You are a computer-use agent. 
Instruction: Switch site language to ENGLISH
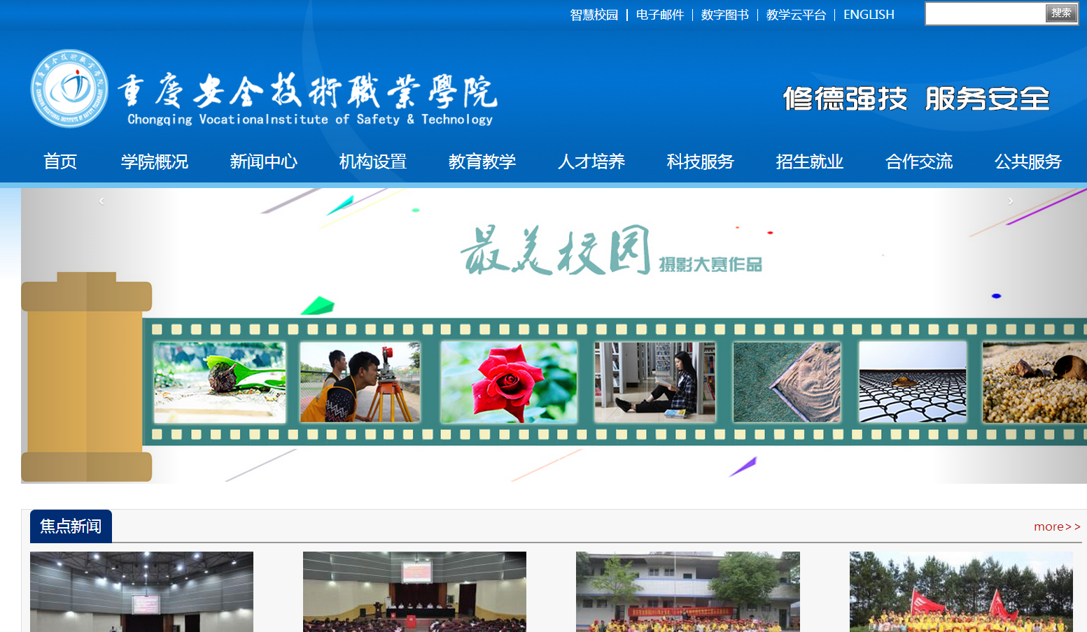869,15
